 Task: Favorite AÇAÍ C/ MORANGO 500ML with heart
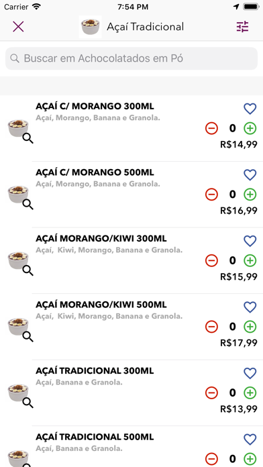pos(250,175)
